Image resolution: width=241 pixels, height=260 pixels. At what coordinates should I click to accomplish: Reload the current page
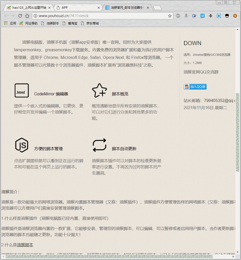(20, 16)
